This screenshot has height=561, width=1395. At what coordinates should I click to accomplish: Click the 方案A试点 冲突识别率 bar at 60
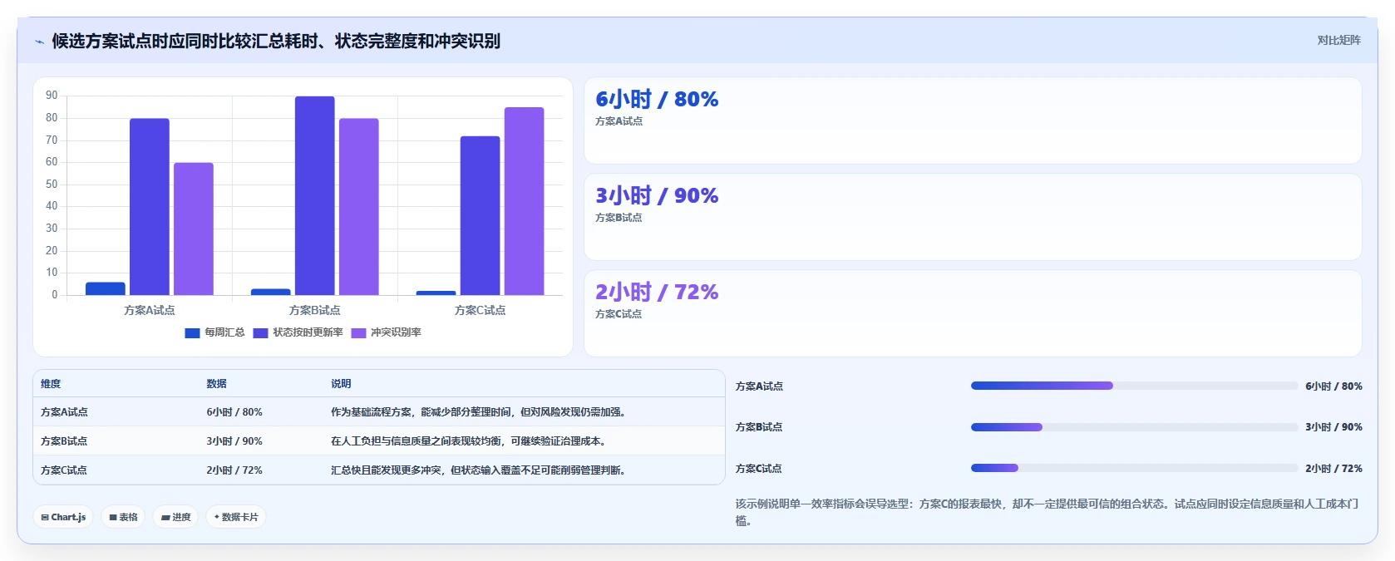(x=194, y=229)
